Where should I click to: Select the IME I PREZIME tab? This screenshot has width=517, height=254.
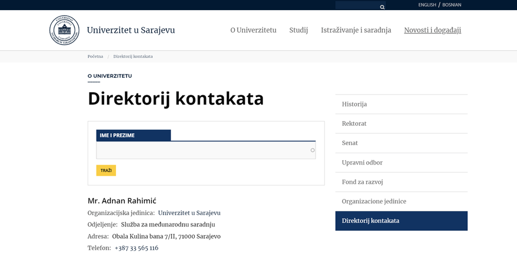pyautogui.click(x=133, y=135)
